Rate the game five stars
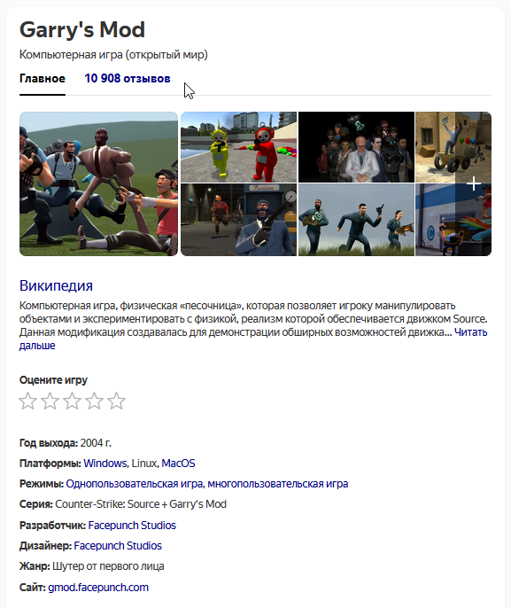The height and width of the screenshot is (608, 511). pyautogui.click(x=116, y=401)
